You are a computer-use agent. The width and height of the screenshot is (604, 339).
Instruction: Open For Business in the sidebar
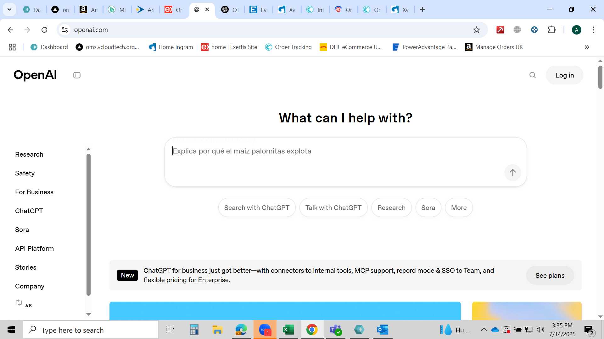[34, 192]
